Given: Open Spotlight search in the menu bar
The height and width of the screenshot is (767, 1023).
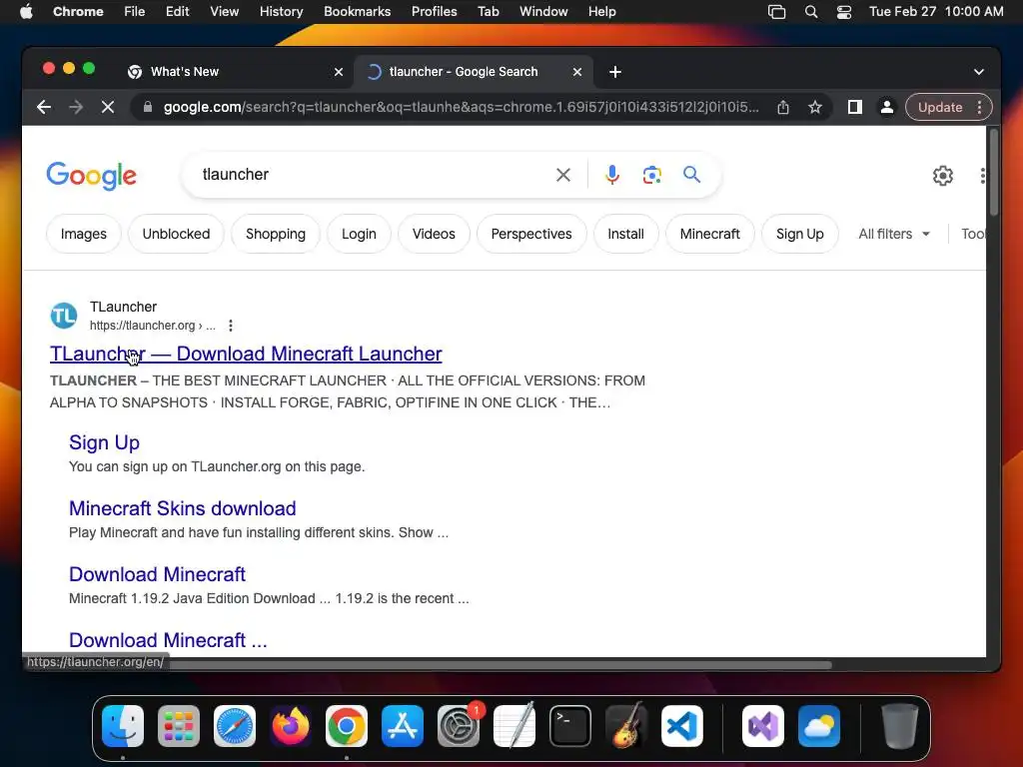Looking at the screenshot, I should (811, 12).
